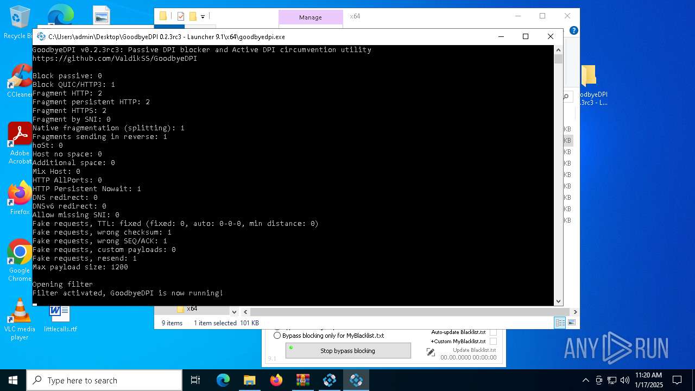Open File Explorer from taskbar

point(249,380)
